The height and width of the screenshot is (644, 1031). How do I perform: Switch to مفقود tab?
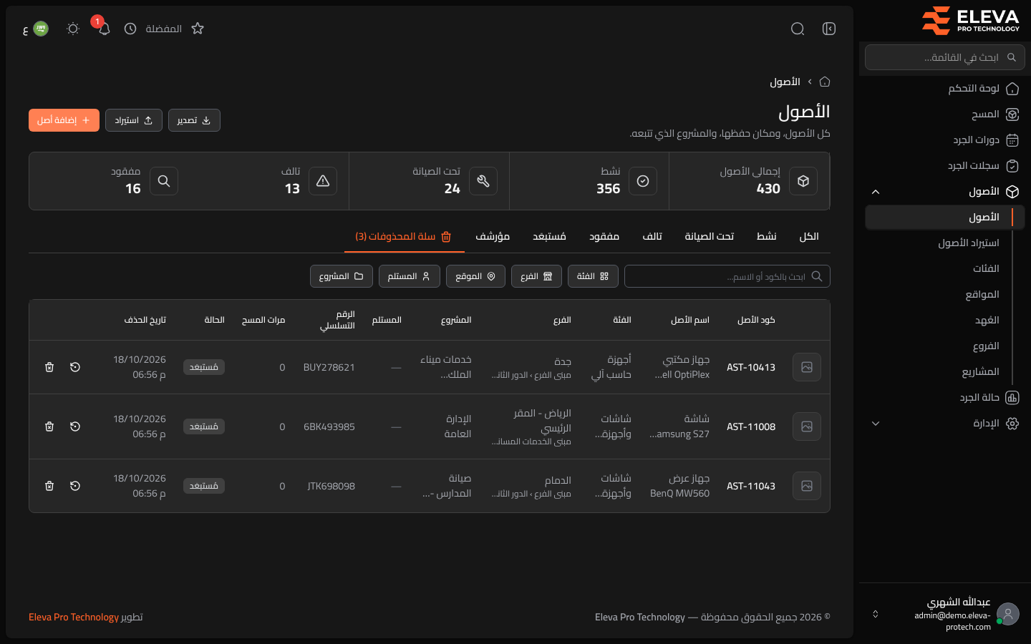click(604, 236)
